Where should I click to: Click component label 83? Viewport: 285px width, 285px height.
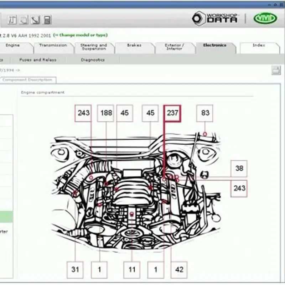coord(205,113)
